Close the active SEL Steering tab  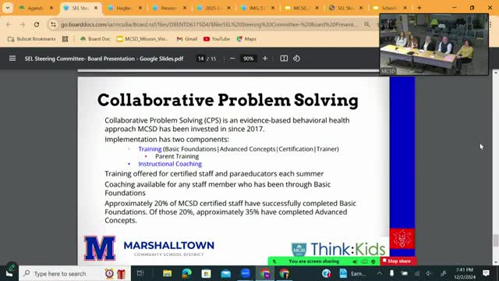point(96,8)
